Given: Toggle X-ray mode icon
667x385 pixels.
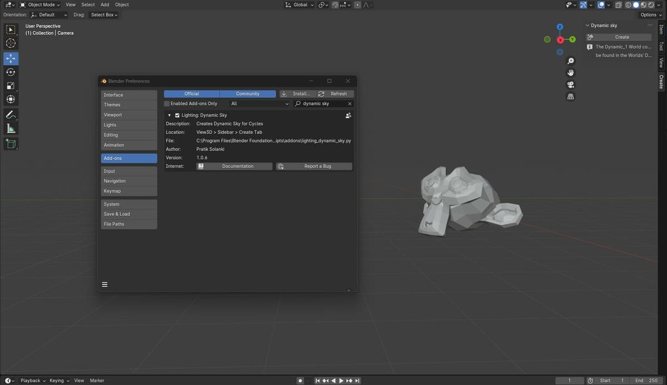Looking at the screenshot, I should (618, 5).
